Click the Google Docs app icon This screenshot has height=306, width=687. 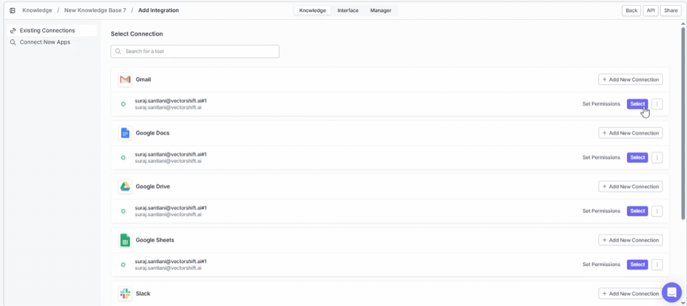point(126,133)
